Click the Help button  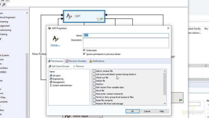coord(162,111)
